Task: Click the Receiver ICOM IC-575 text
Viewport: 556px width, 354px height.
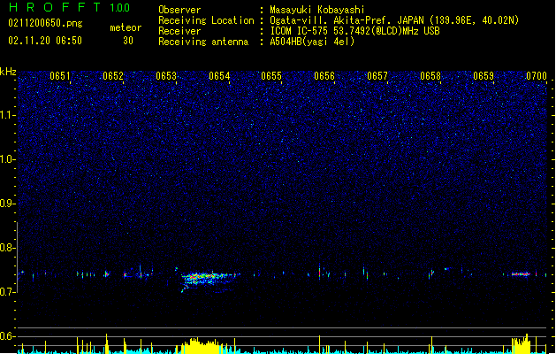Action: coord(354,31)
